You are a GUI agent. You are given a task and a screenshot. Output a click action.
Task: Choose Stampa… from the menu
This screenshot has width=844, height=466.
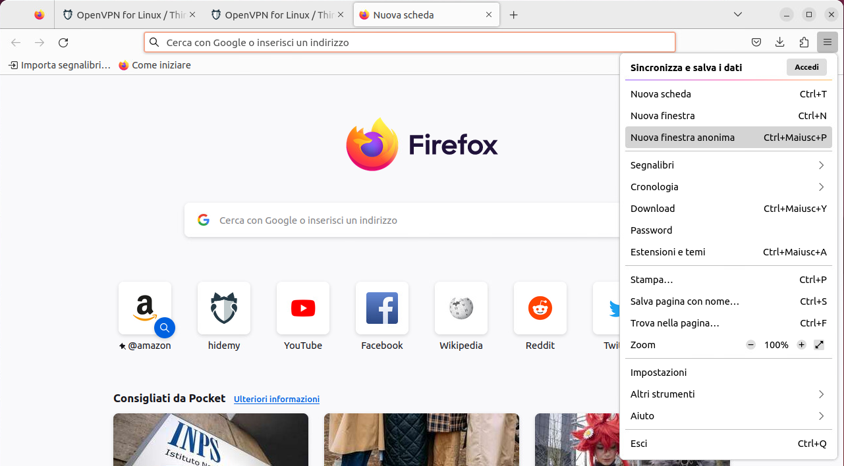[728, 280]
